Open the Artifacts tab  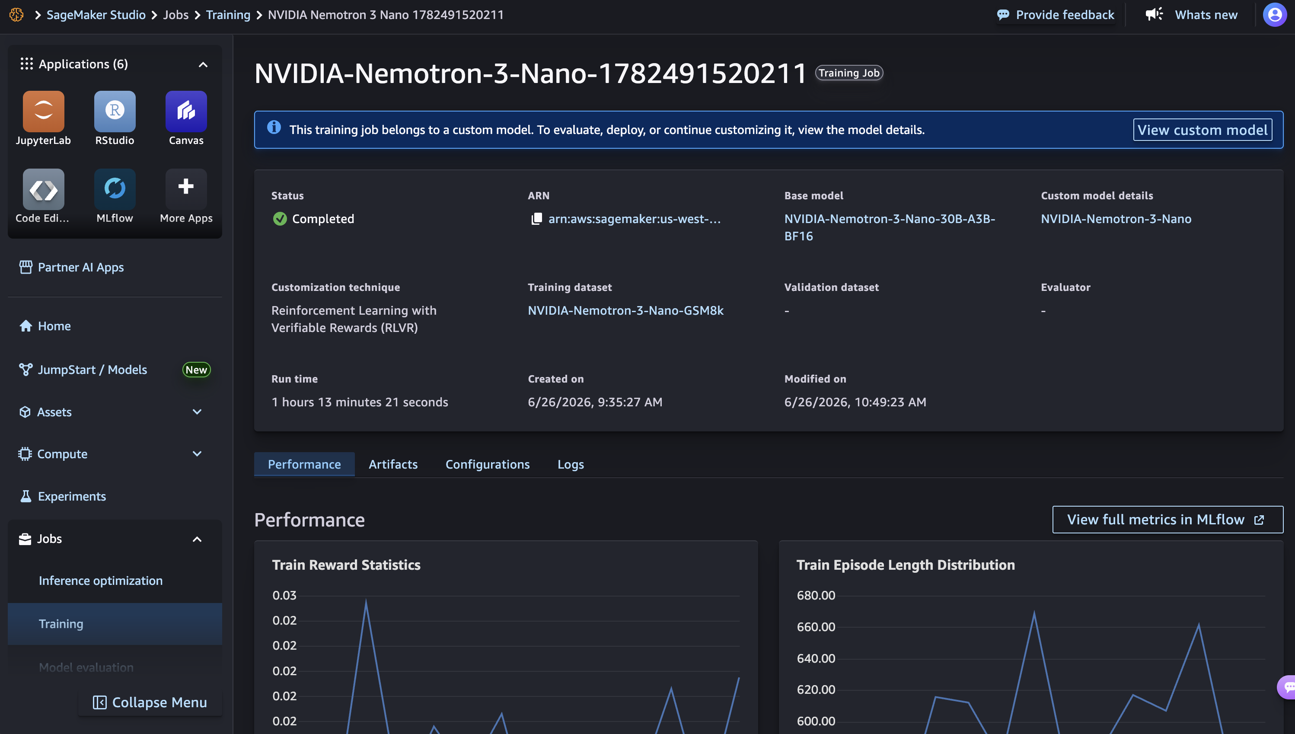point(392,464)
